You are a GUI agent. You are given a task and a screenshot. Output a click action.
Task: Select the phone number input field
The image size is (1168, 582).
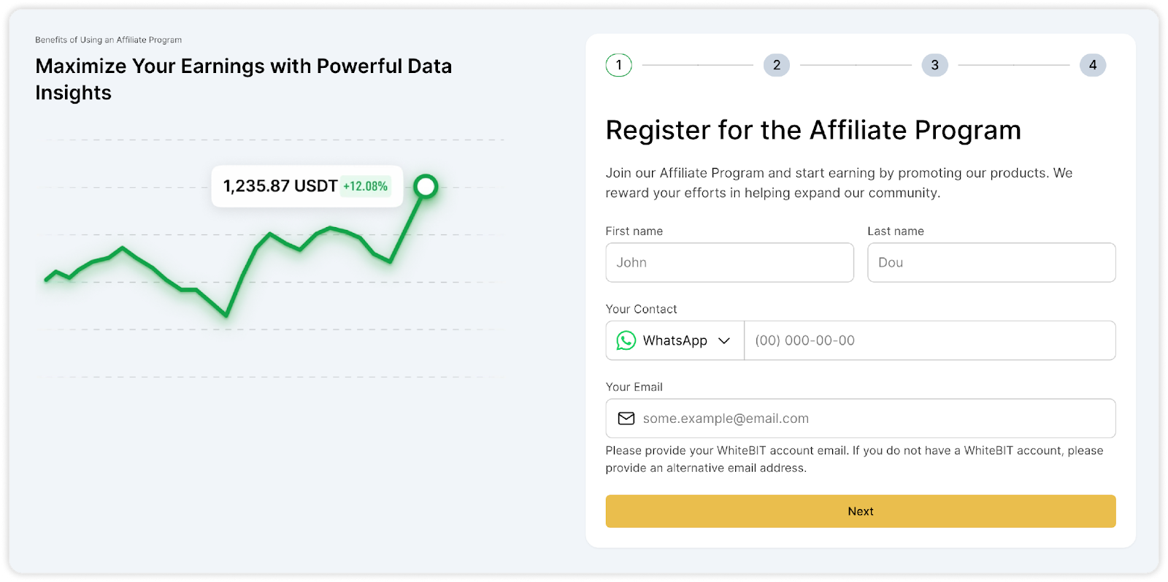tap(929, 340)
